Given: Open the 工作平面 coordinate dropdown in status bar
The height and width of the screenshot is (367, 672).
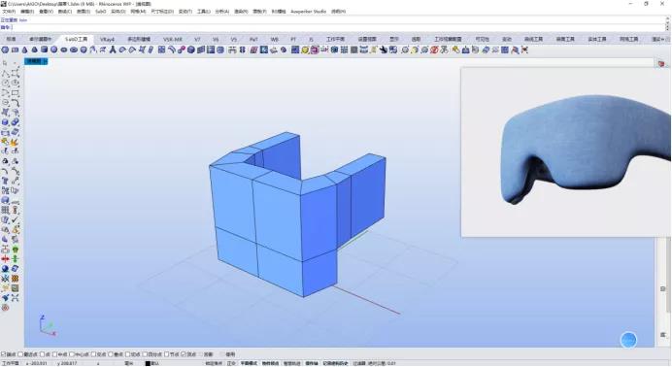Looking at the screenshot, I should 11,363.
